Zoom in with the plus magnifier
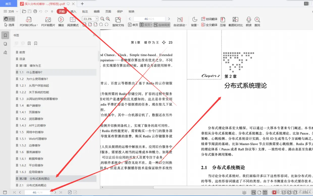The image size is (313, 196). 108,19
